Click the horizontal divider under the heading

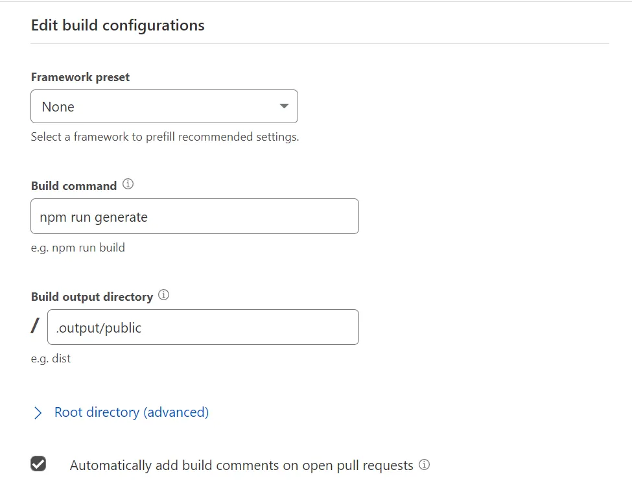point(320,44)
